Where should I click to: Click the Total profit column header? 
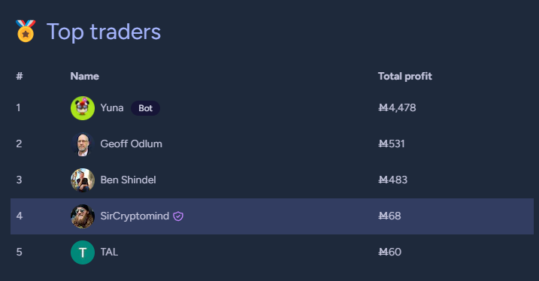(x=405, y=77)
